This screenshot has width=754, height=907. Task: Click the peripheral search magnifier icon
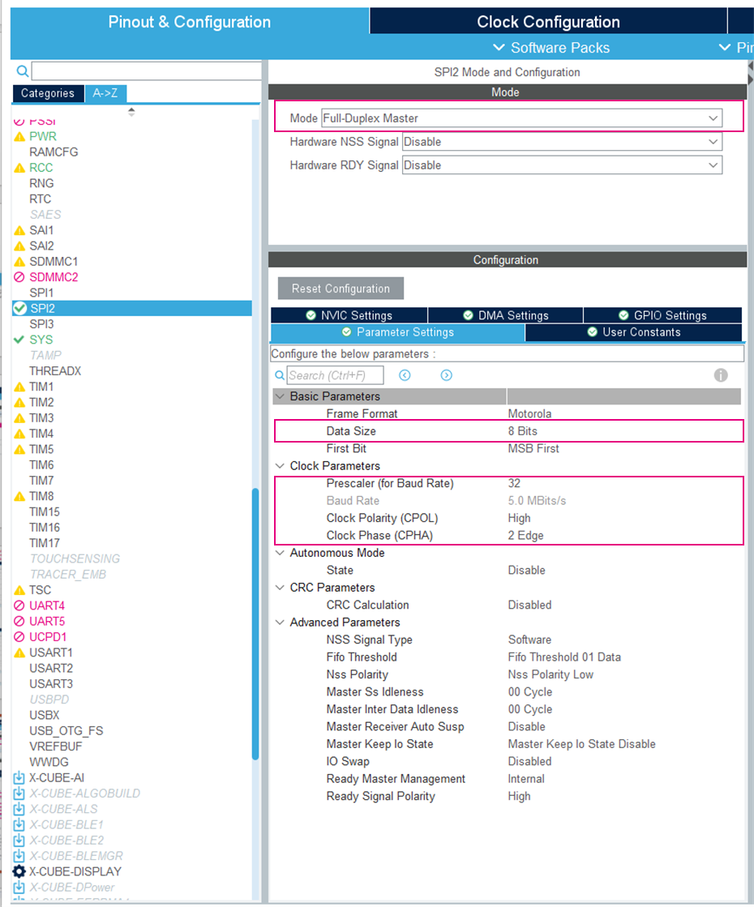23,71
